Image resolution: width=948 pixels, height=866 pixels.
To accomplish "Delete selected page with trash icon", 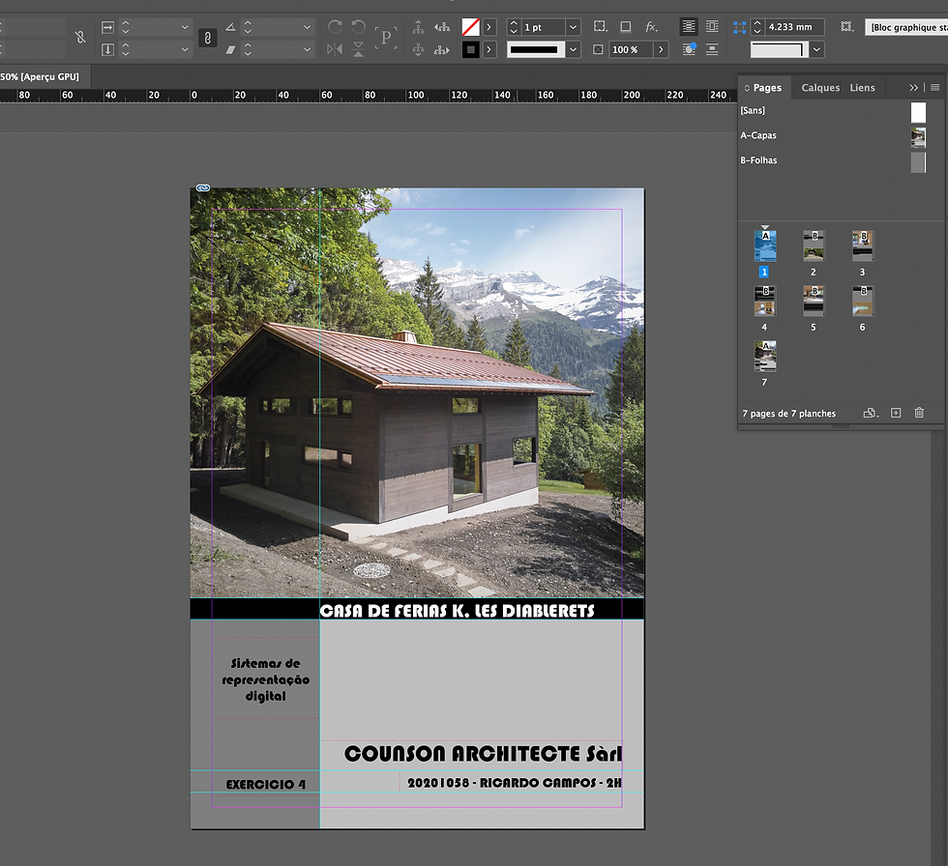I will point(919,413).
